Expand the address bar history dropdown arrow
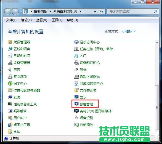 [x=95, y=12]
